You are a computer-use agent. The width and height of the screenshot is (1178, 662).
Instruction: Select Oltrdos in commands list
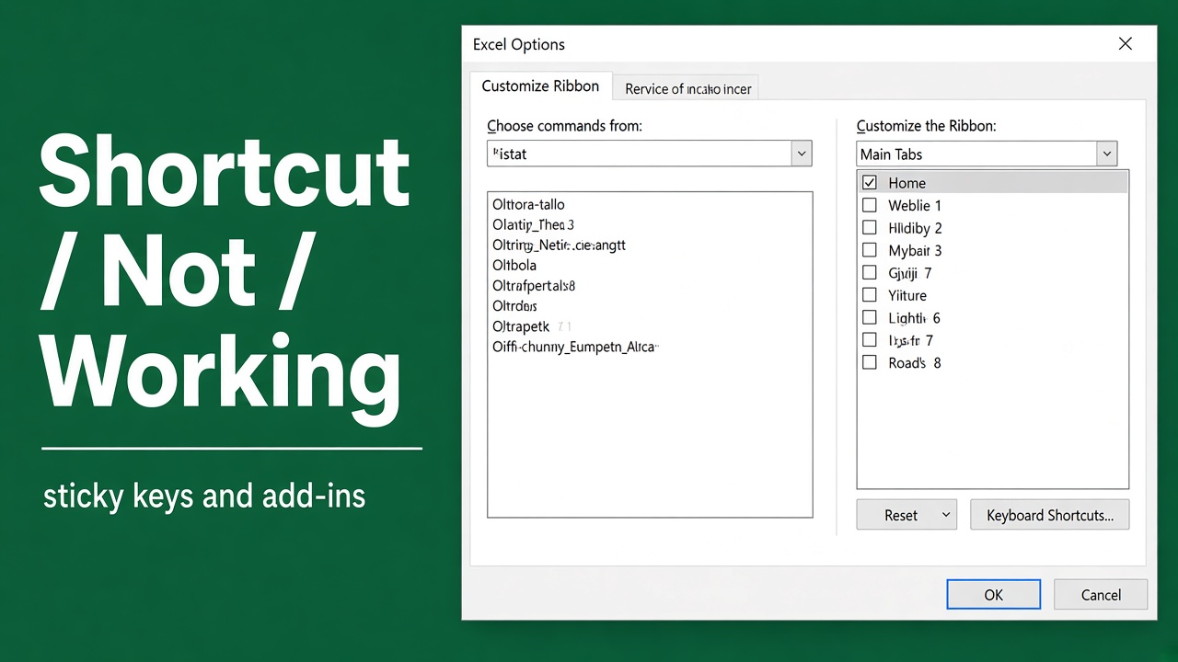pyautogui.click(x=514, y=306)
